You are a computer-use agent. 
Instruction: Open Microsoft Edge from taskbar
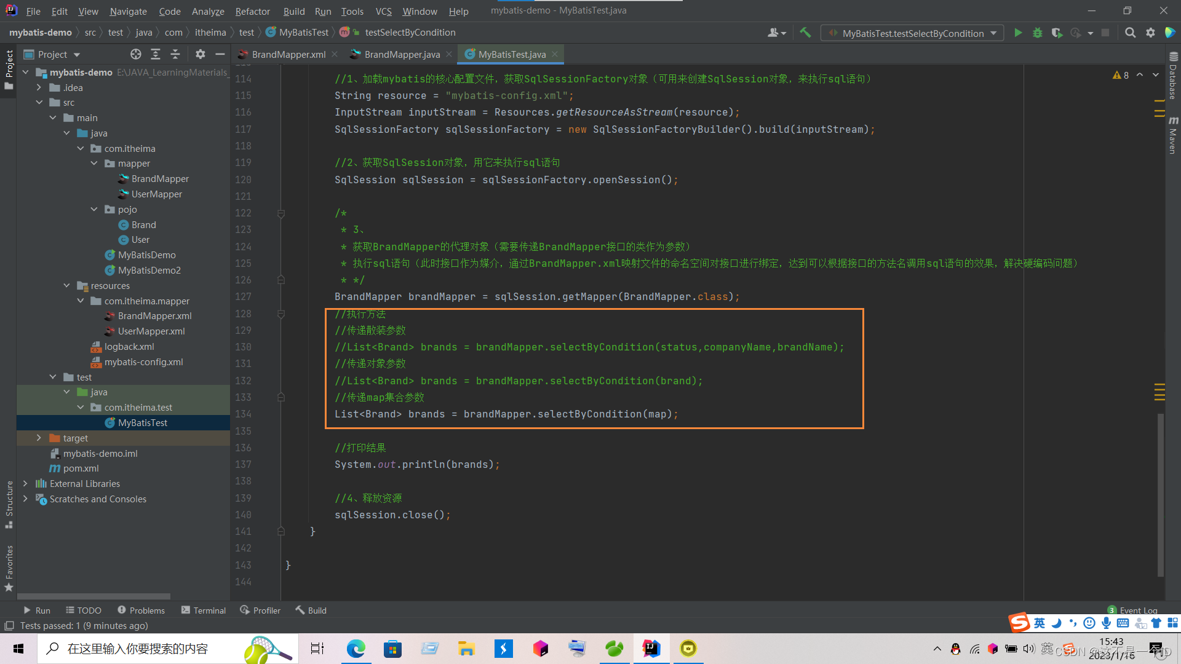(356, 649)
